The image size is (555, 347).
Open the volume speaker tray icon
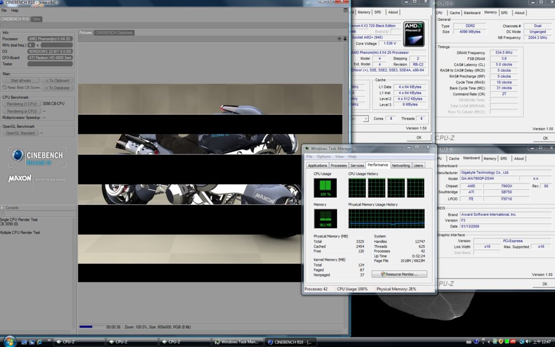tap(528, 341)
